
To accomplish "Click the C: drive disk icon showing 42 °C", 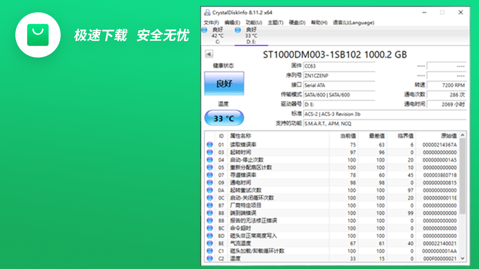I will [x=204, y=30].
